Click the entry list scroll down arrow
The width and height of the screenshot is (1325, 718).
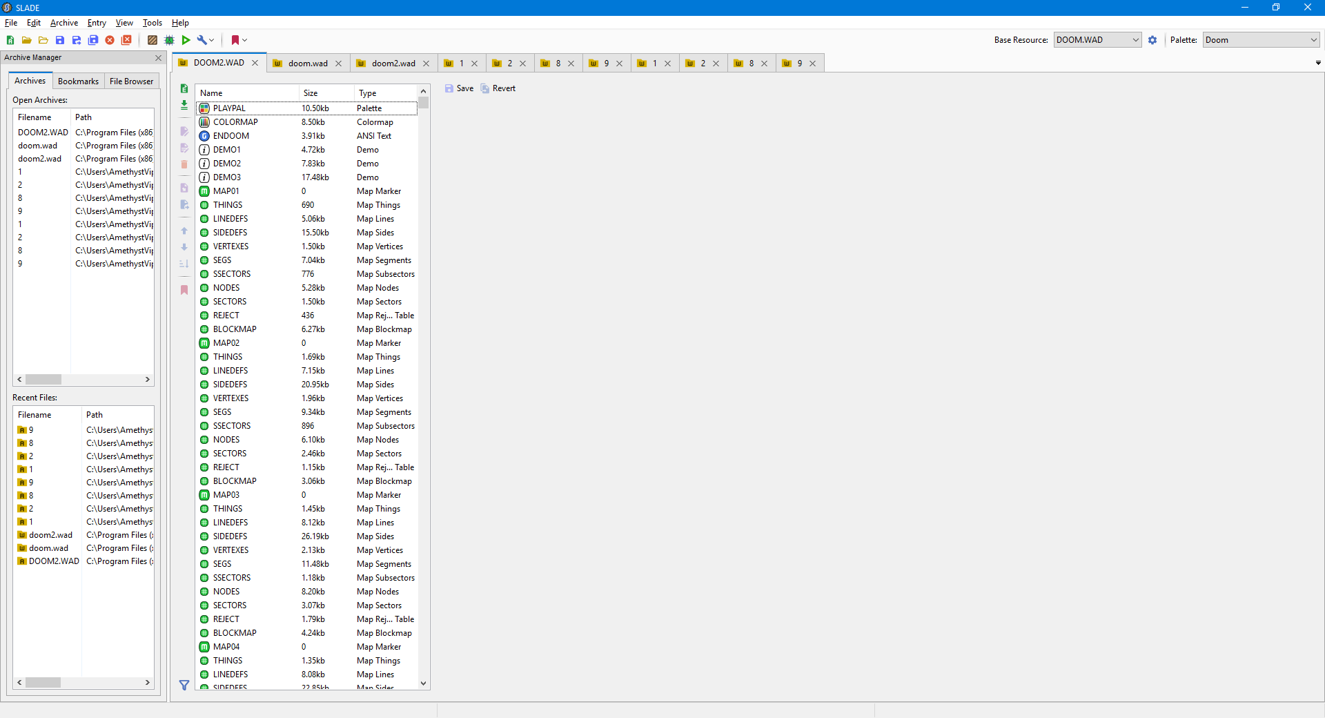(x=424, y=683)
